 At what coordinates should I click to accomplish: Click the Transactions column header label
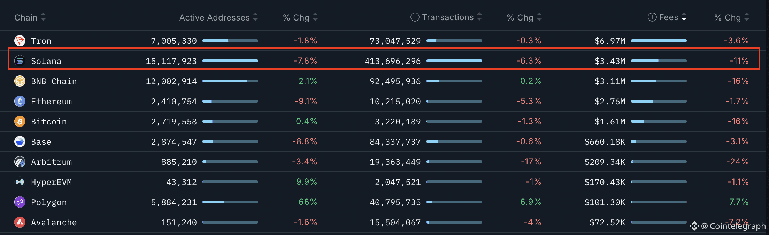(x=448, y=17)
